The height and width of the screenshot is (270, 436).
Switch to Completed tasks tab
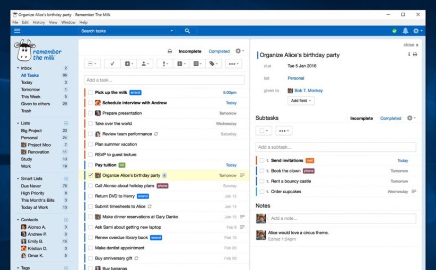(x=219, y=51)
